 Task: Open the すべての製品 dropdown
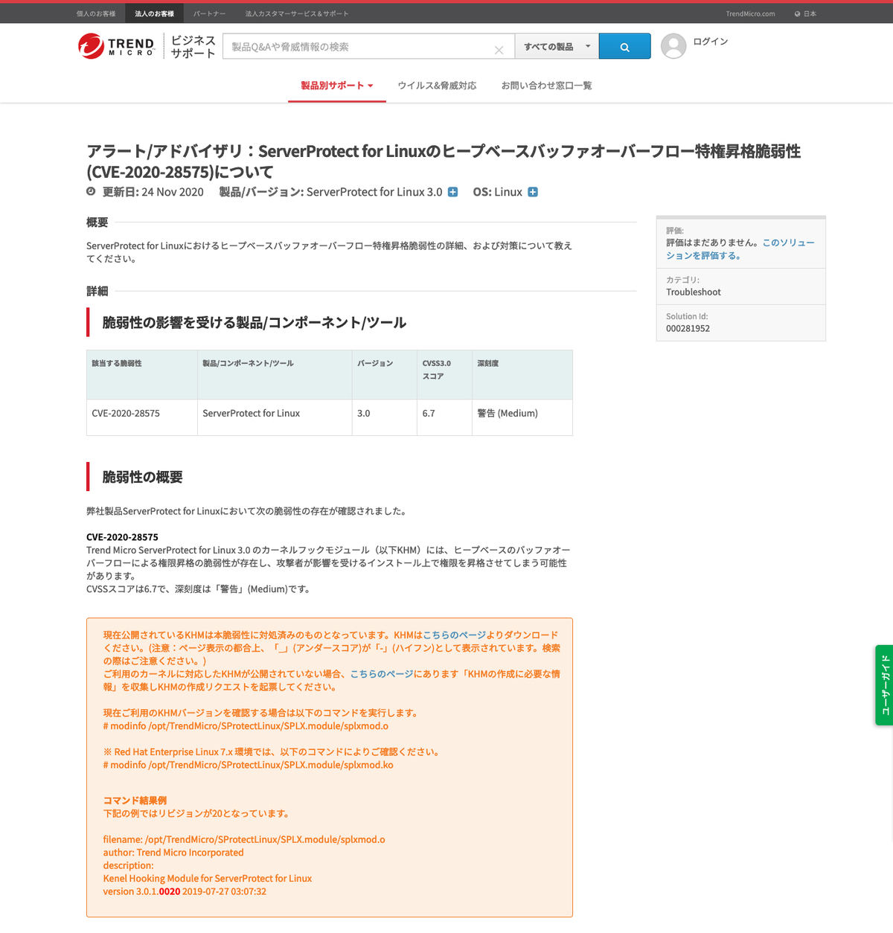click(557, 46)
